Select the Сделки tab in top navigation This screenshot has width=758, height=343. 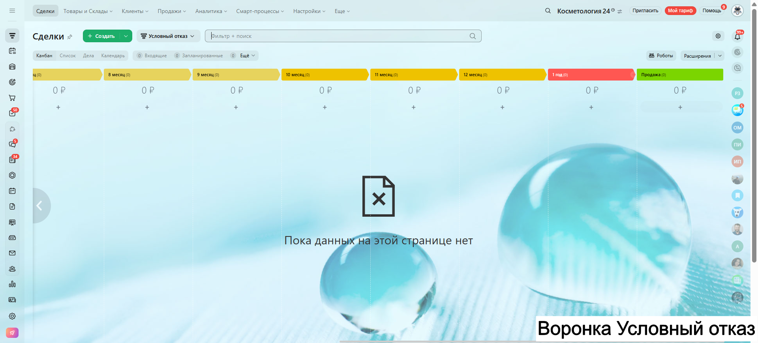[45, 11]
